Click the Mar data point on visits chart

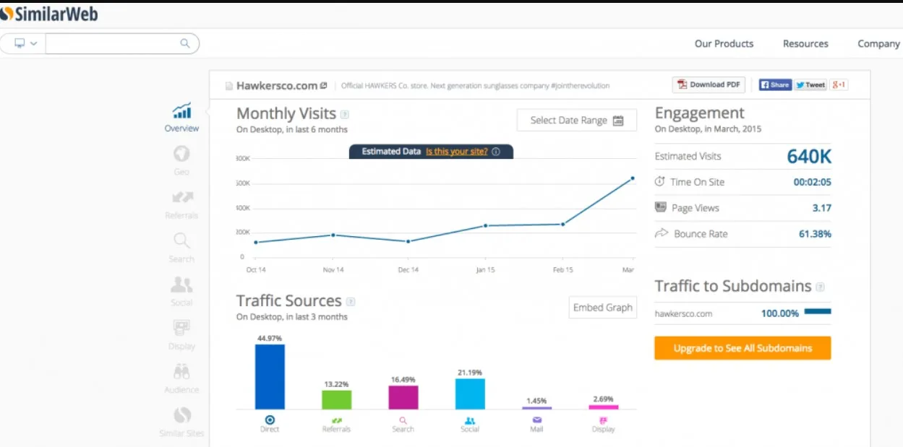[633, 178]
